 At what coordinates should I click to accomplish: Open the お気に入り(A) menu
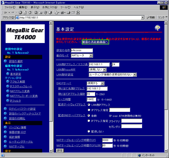pos(50,7)
